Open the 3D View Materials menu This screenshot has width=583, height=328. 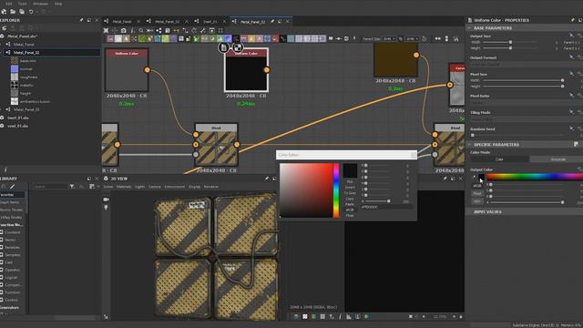click(x=124, y=187)
